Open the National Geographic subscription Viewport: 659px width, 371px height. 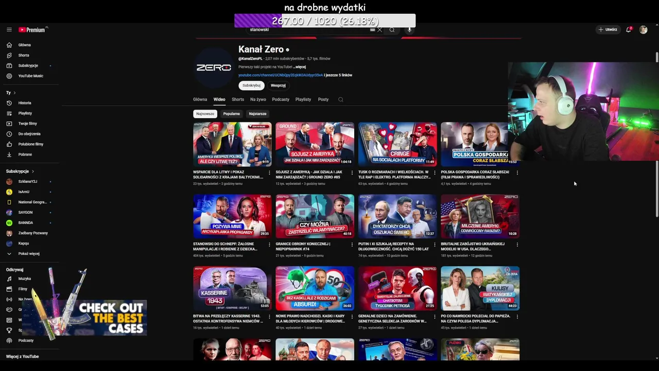click(32, 202)
